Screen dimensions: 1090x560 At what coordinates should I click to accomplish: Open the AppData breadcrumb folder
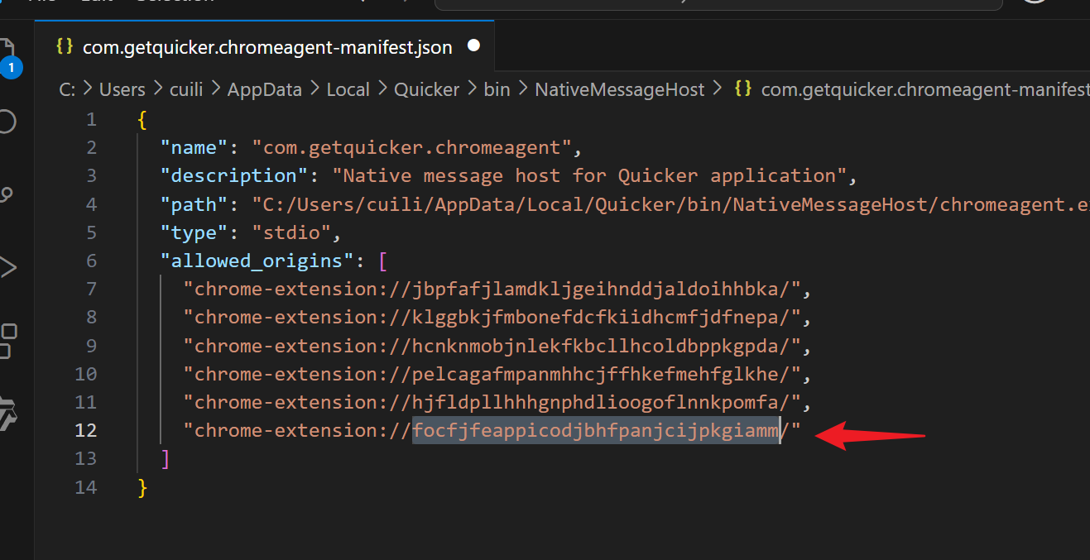click(265, 89)
